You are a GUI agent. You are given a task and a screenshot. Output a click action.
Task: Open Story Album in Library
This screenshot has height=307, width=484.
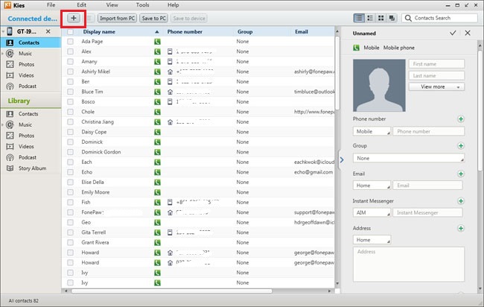click(x=32, y=168)
